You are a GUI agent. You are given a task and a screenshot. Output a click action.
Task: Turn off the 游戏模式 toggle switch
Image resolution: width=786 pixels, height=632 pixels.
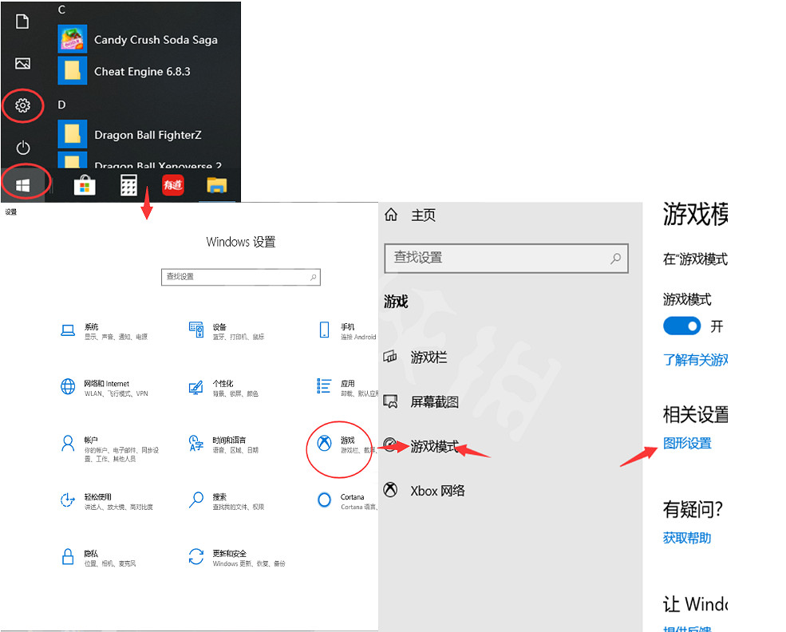coord(681,326)
